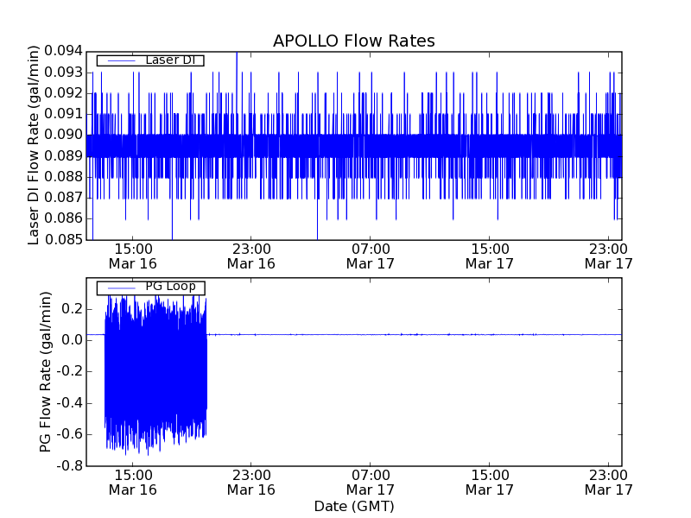The height and width of the screenshot is (518, 691).
Task: Click the 0.085 tick on the upper y-axis
Action: (66, 239)
